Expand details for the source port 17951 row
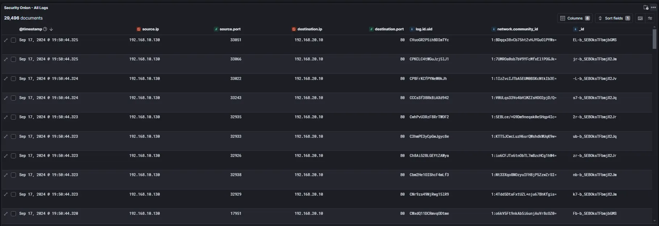 pos(6,214)
